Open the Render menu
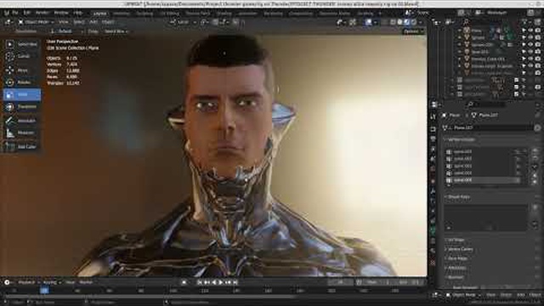The height and width of the screenshot is (306, 544). point(42,13)
